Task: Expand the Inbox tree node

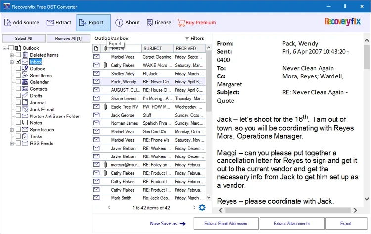Action: tap(12, 62)
